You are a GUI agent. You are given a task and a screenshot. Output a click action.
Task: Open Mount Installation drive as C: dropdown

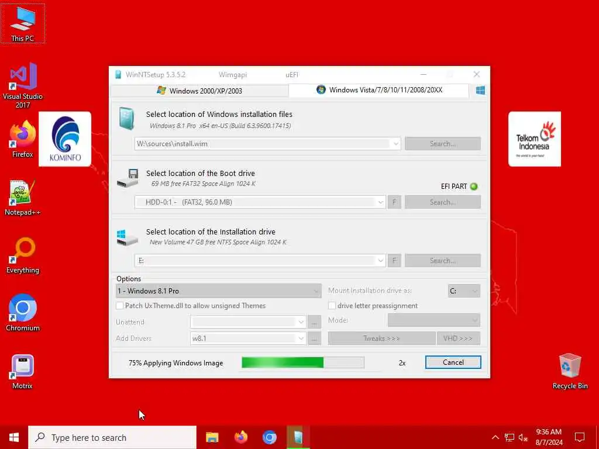click(x=464, y=291)
